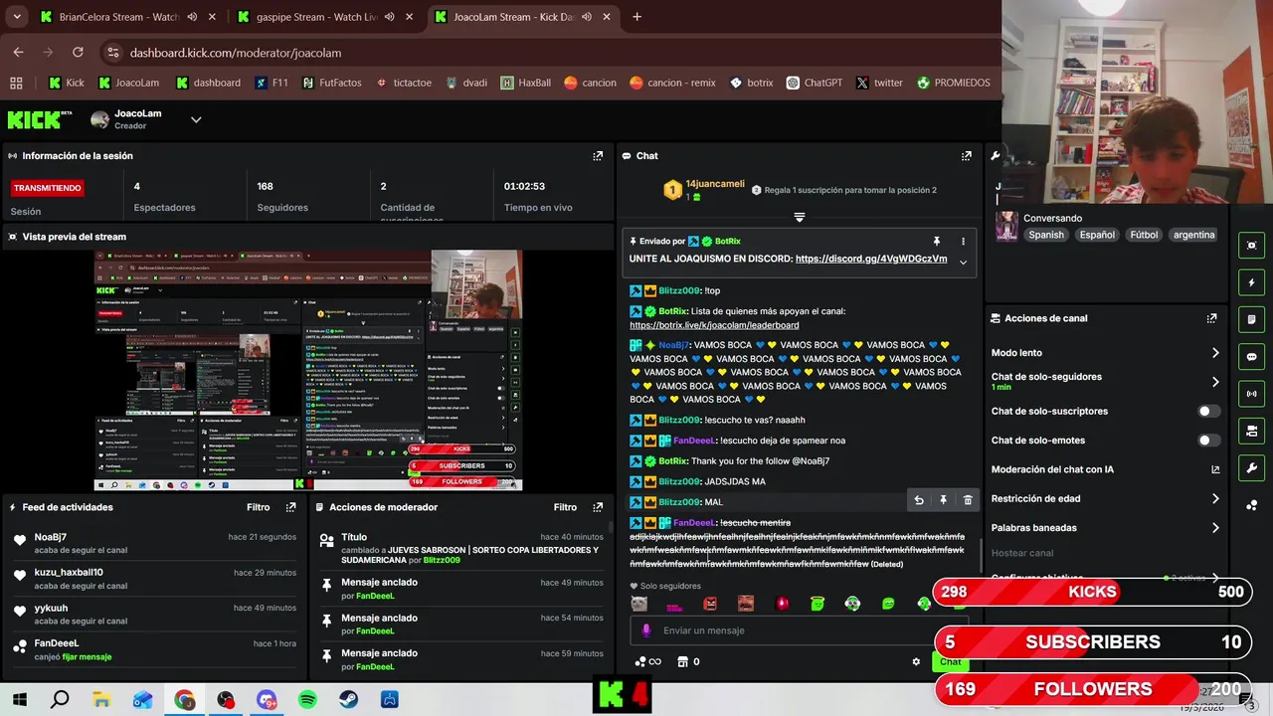Viewport: 1273px width, 716px height.
Task: Open Spotify from the Windows taskbar
Action: point(307,700)
